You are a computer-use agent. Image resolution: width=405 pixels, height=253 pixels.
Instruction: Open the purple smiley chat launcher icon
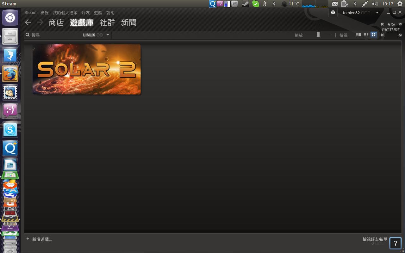pos(10,111)
